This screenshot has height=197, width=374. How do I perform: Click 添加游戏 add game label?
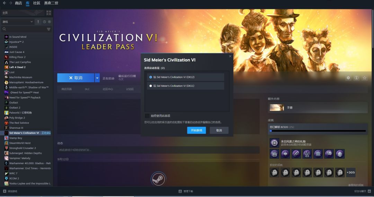12,191
